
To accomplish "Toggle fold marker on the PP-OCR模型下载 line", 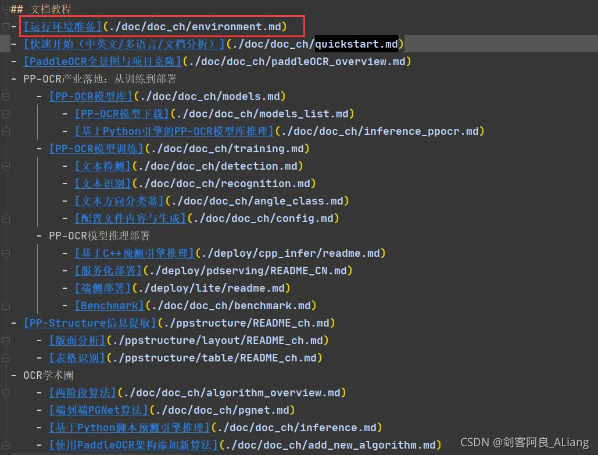I will tap(6, 114).
